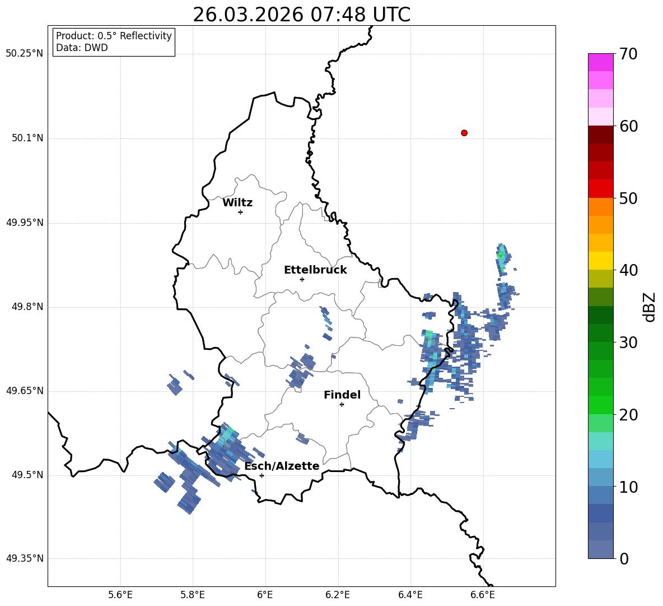Image resolution: width=663 pixels, height=606 pixels.
Task: Click the 5.6°E longitude label
Action: click(x=120, y=595)
